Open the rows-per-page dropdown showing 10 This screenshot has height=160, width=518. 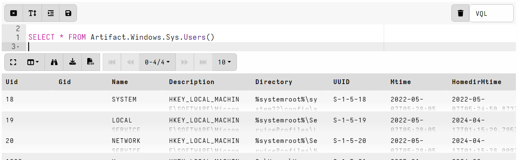(x=224, y=62)
